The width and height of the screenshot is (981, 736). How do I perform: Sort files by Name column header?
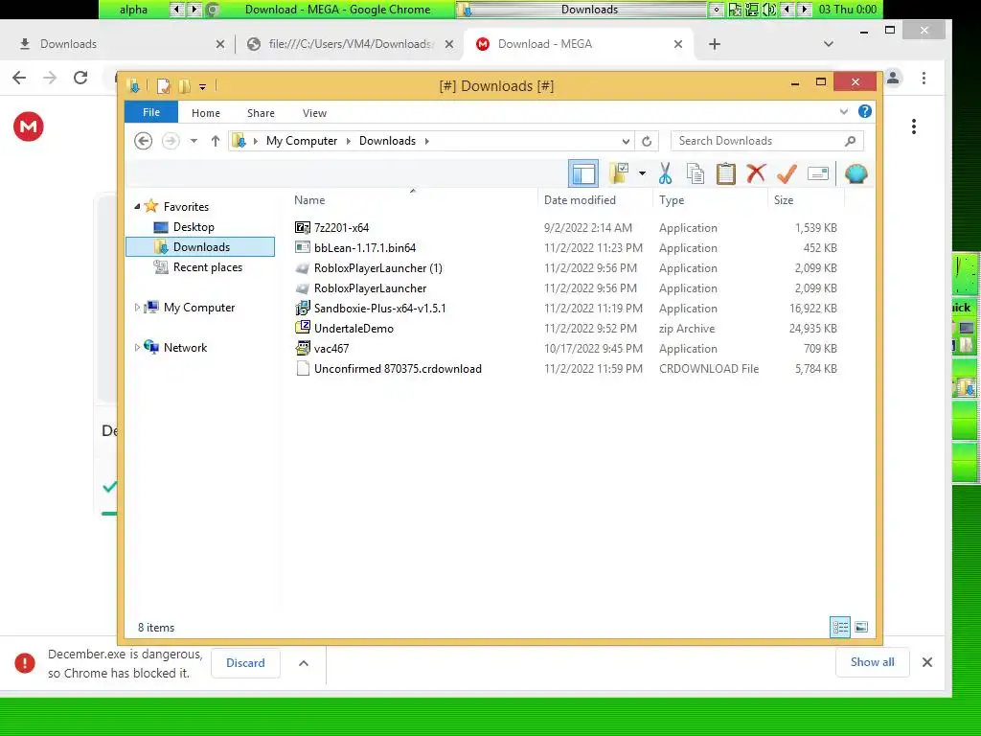(309, 200)
